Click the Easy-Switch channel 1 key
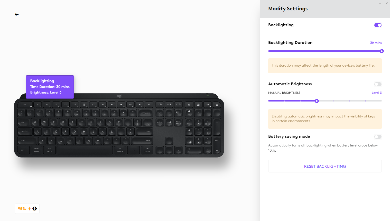 tap(160, 105)
